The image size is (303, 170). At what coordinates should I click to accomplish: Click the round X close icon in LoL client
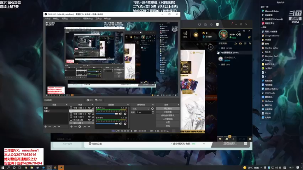pyautogui.click(x=211, y=47)
